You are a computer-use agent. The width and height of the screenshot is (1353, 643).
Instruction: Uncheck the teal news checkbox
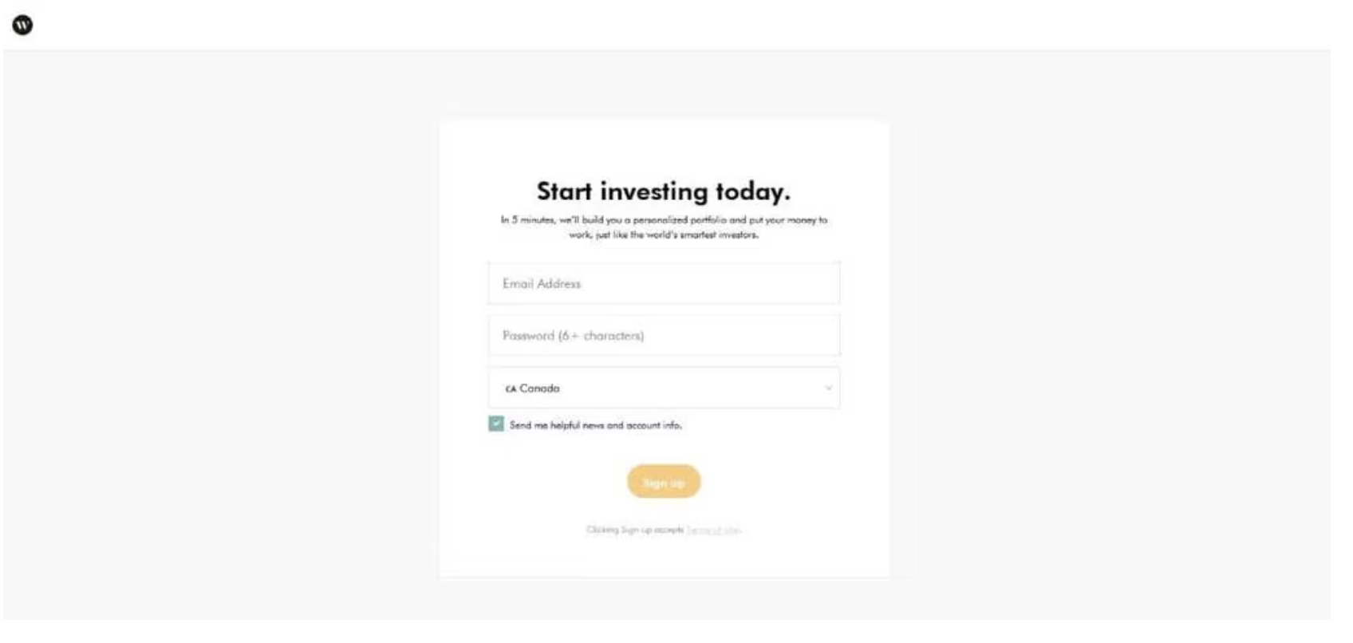point(496,424)
